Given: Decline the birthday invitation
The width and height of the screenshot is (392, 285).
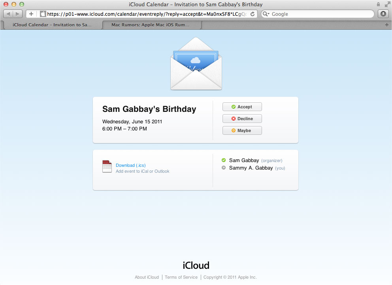Looking at the screenshot, I should (x=242, y=119).
